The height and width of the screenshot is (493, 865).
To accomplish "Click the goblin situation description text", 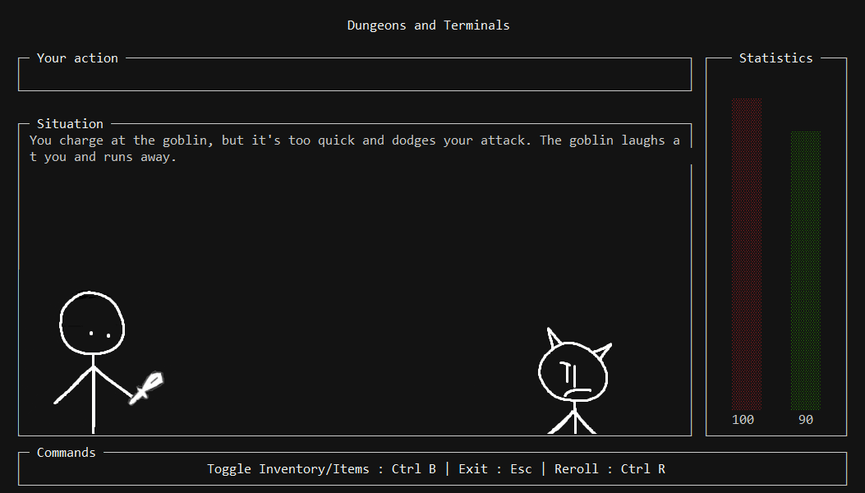I will point(355,149).
